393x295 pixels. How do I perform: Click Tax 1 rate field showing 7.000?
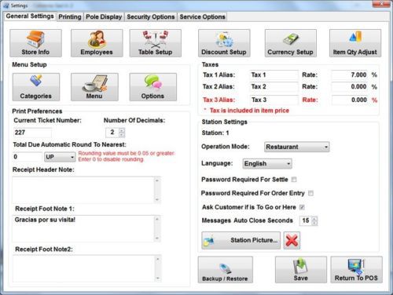pos(350,75)
